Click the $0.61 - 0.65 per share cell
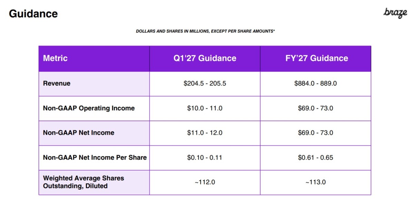 point(316,157)
